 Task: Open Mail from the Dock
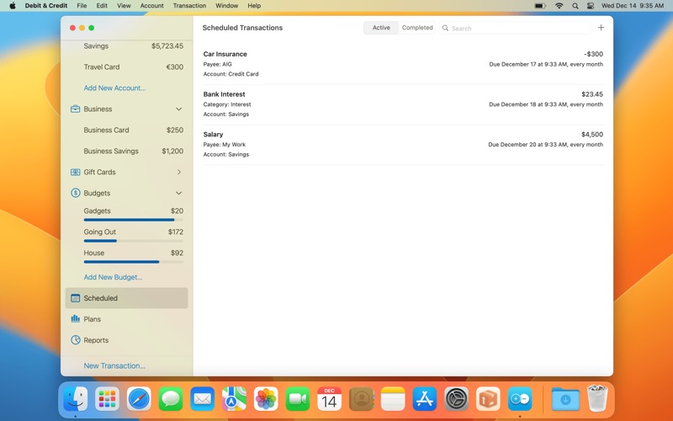point(203,399)
